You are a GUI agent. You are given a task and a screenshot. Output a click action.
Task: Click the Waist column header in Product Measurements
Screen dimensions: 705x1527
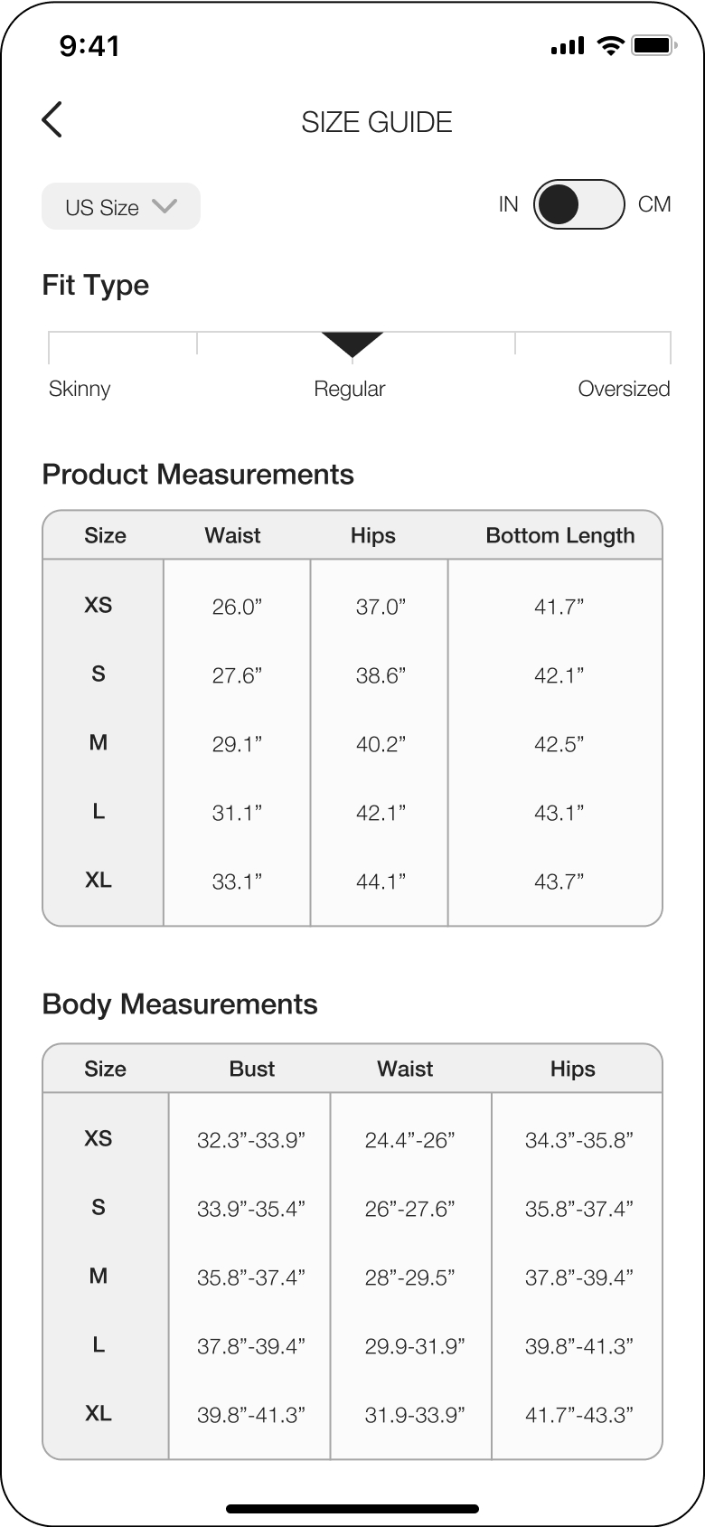[232, 535]
